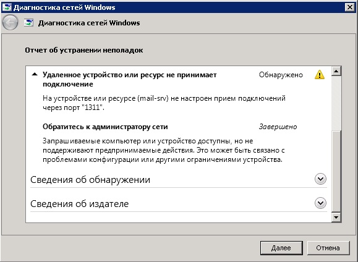Select the Сведения об обнаружении heading
The image size is (358, 262).
pyautogui.click(x=90, y=180)
